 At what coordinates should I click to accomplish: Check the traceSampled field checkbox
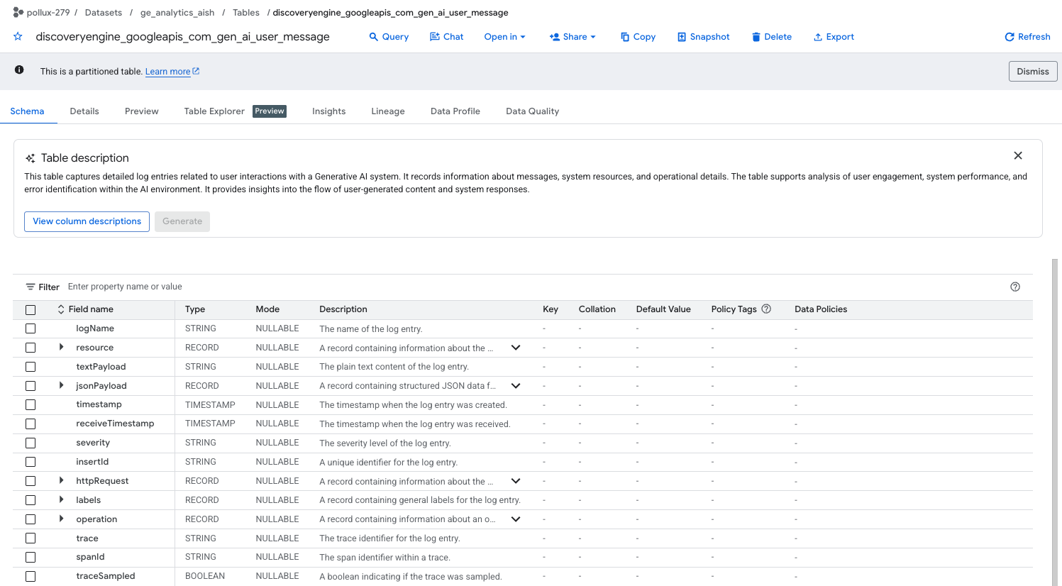click(31, 576)
